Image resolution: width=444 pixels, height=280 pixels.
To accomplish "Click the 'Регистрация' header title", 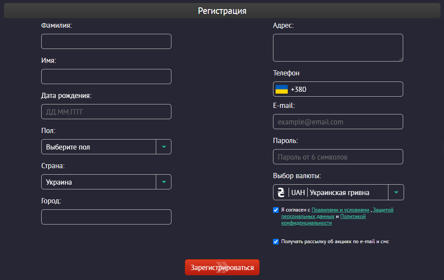I will tap(222, 11).
